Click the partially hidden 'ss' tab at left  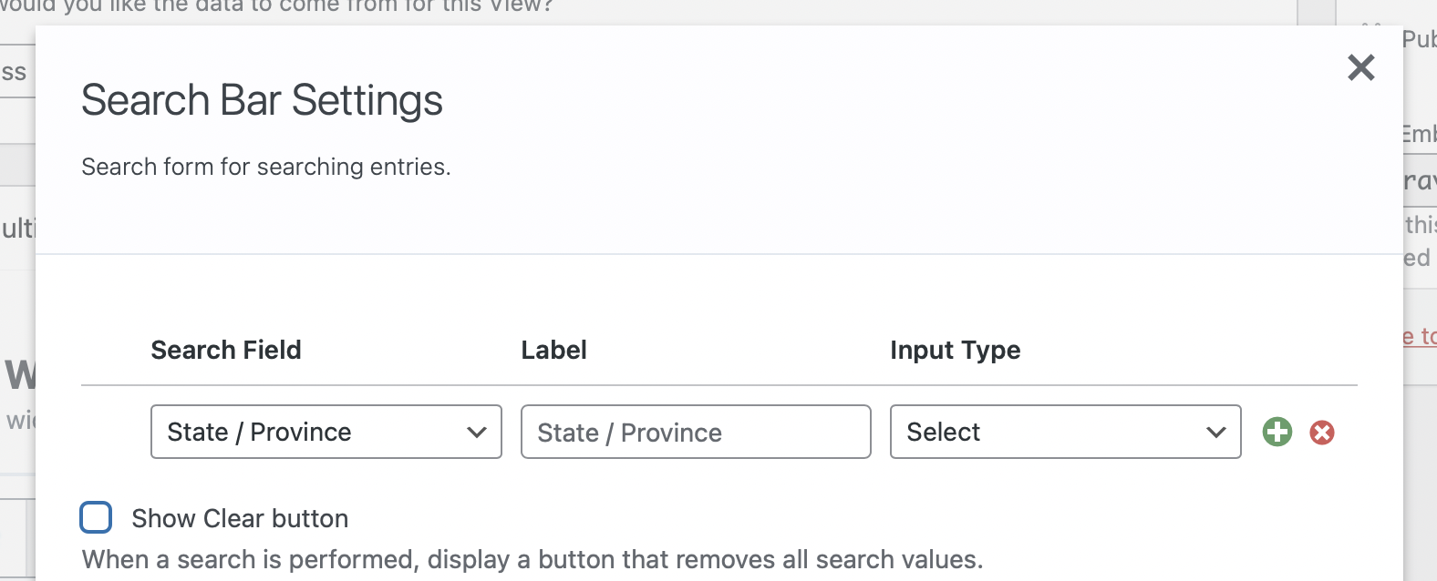[15, 73]
